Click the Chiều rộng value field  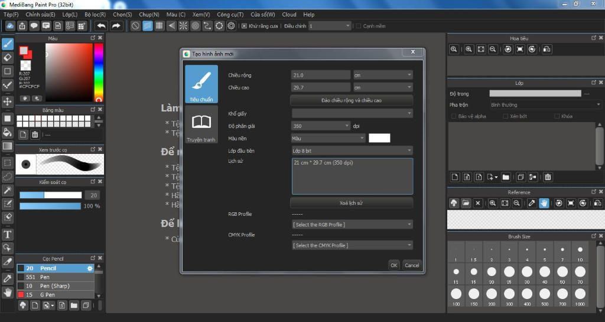click(x=321, y=75)
